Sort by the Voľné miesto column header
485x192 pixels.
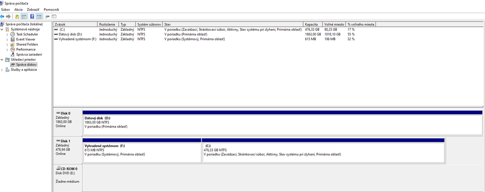click(334, 24)
